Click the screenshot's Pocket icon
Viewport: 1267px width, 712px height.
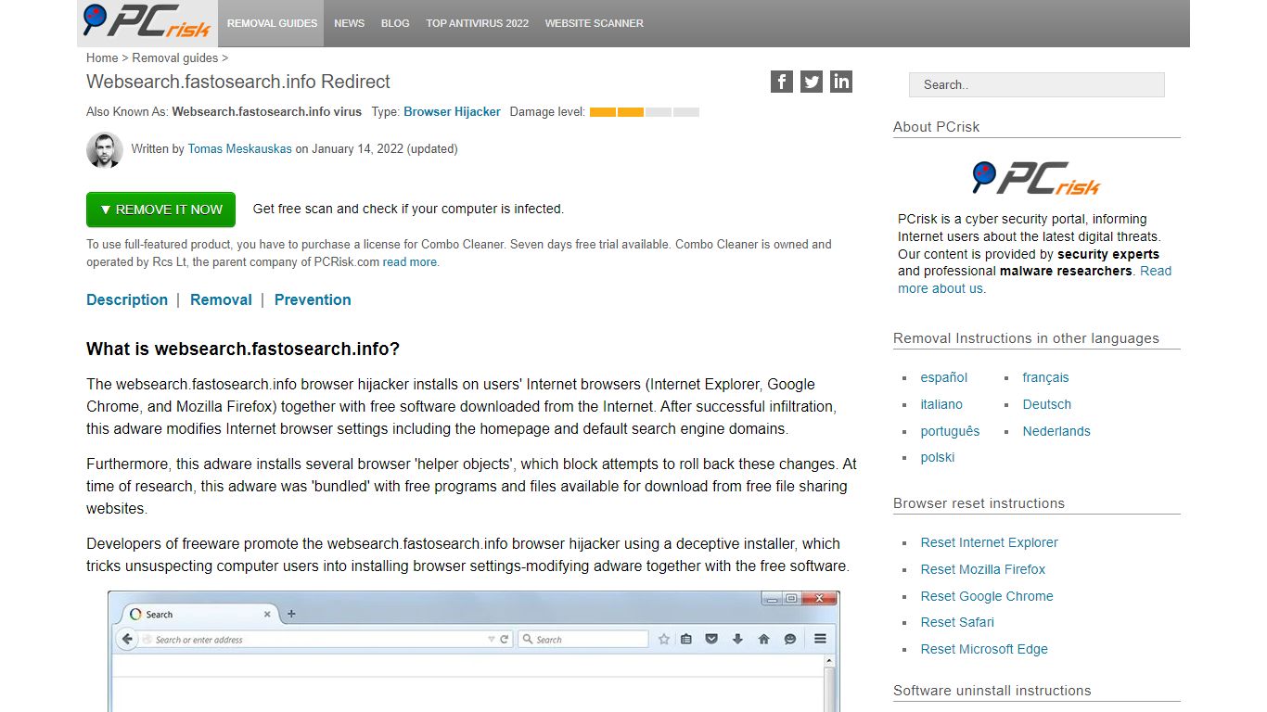pos(712,639)
